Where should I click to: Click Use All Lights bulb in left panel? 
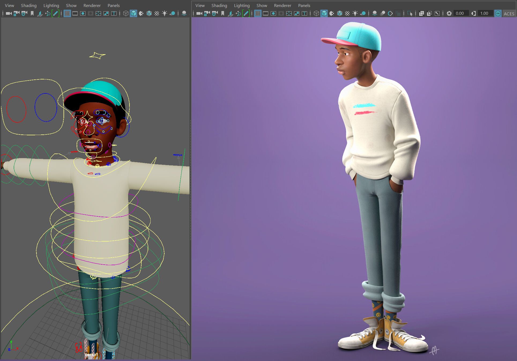point(165,13)
